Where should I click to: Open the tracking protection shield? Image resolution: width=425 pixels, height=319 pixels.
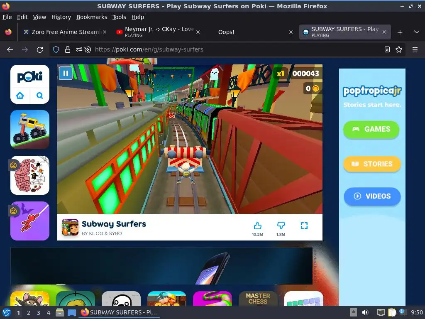(x=56, y=50)
